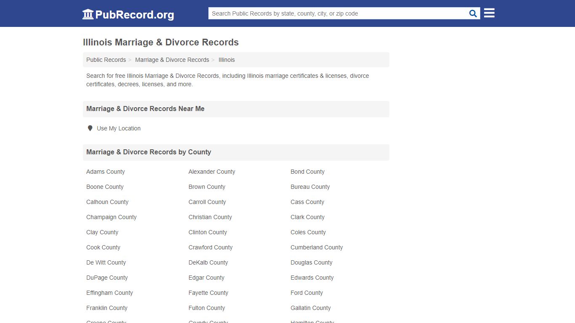Open Cumberland County link

tap(317, 247)
